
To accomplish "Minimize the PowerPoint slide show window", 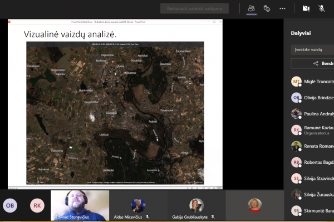I will point(208,22).
